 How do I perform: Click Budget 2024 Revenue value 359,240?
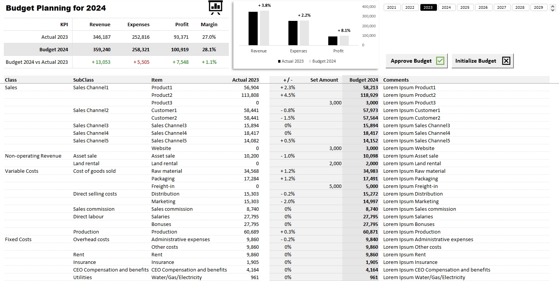click(x=102, y=49)
